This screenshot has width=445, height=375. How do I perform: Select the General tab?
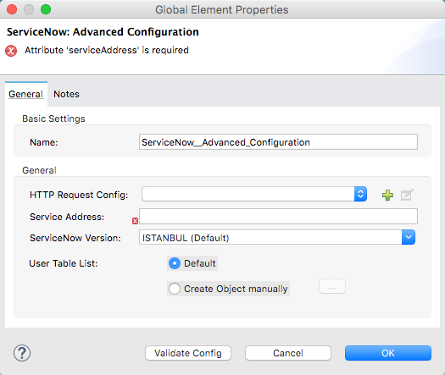pyautogui.click(x=25, y=94)
